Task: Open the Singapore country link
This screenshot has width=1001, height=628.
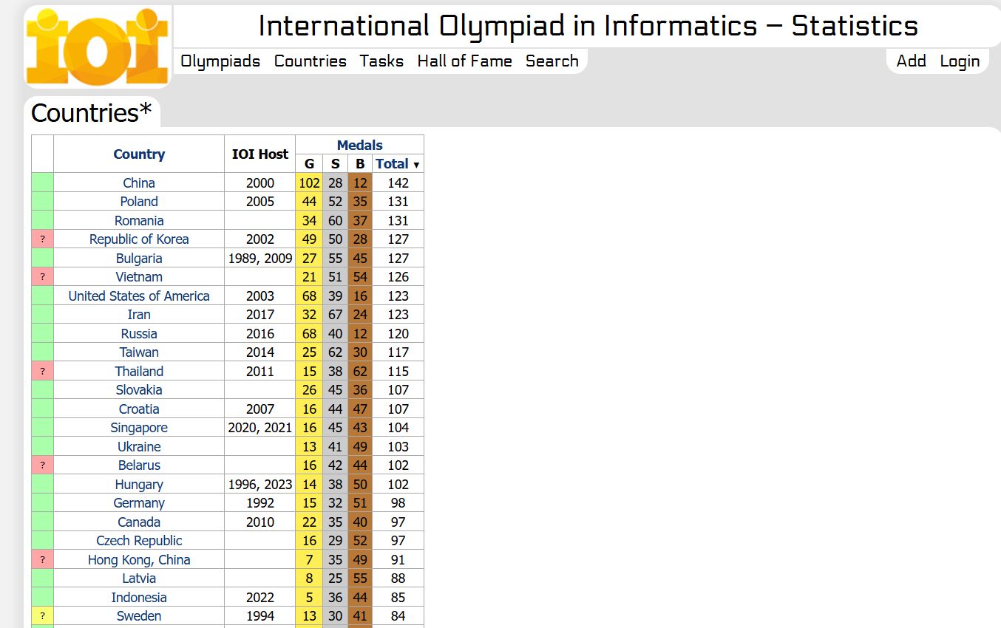Action: (139, 428)
